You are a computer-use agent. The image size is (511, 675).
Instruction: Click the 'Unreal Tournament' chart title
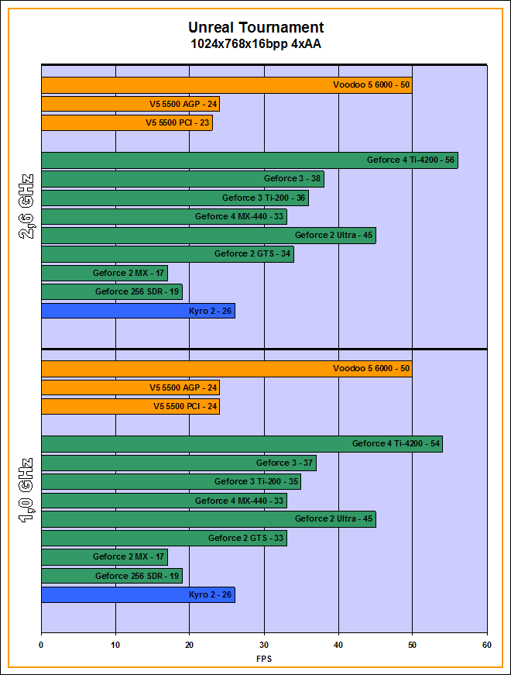(256, 28)
